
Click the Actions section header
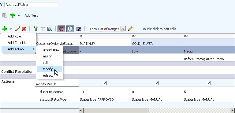8,81
